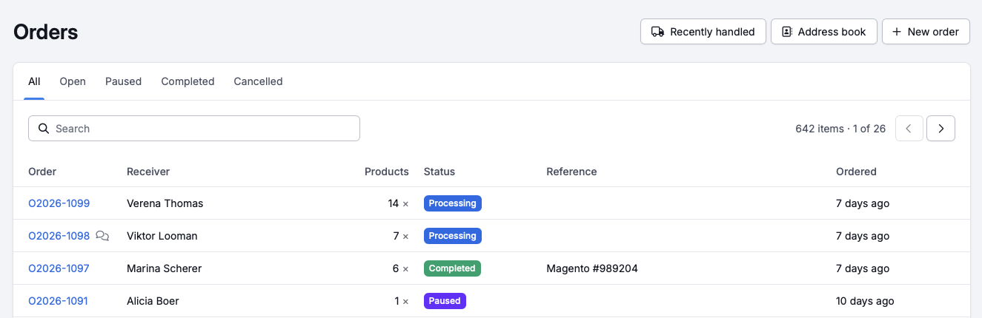Open the Address book
Viewport: 982px width, 318px height.
coord(824,32)
